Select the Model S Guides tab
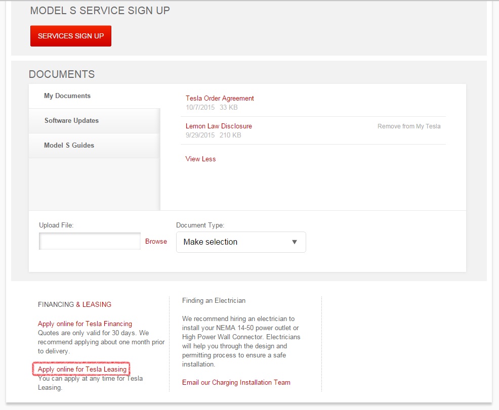 [x=69, y=146]
